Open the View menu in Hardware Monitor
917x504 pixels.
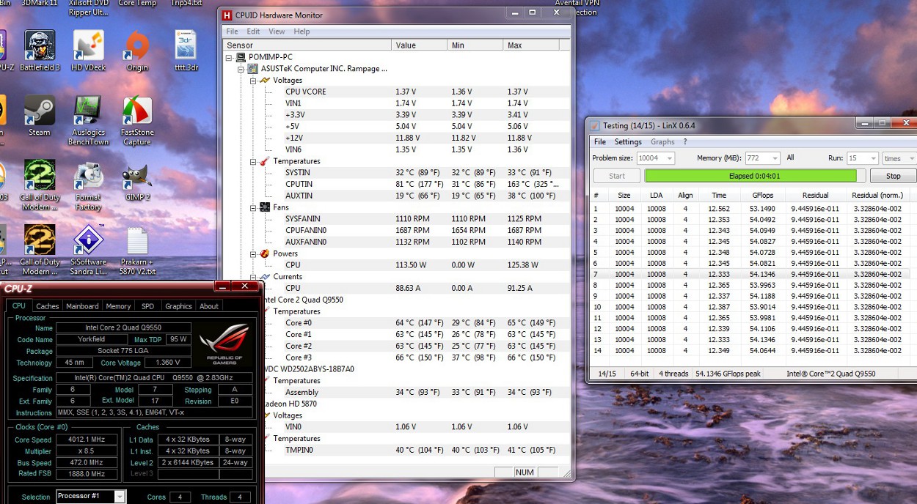tap(277, 31)
